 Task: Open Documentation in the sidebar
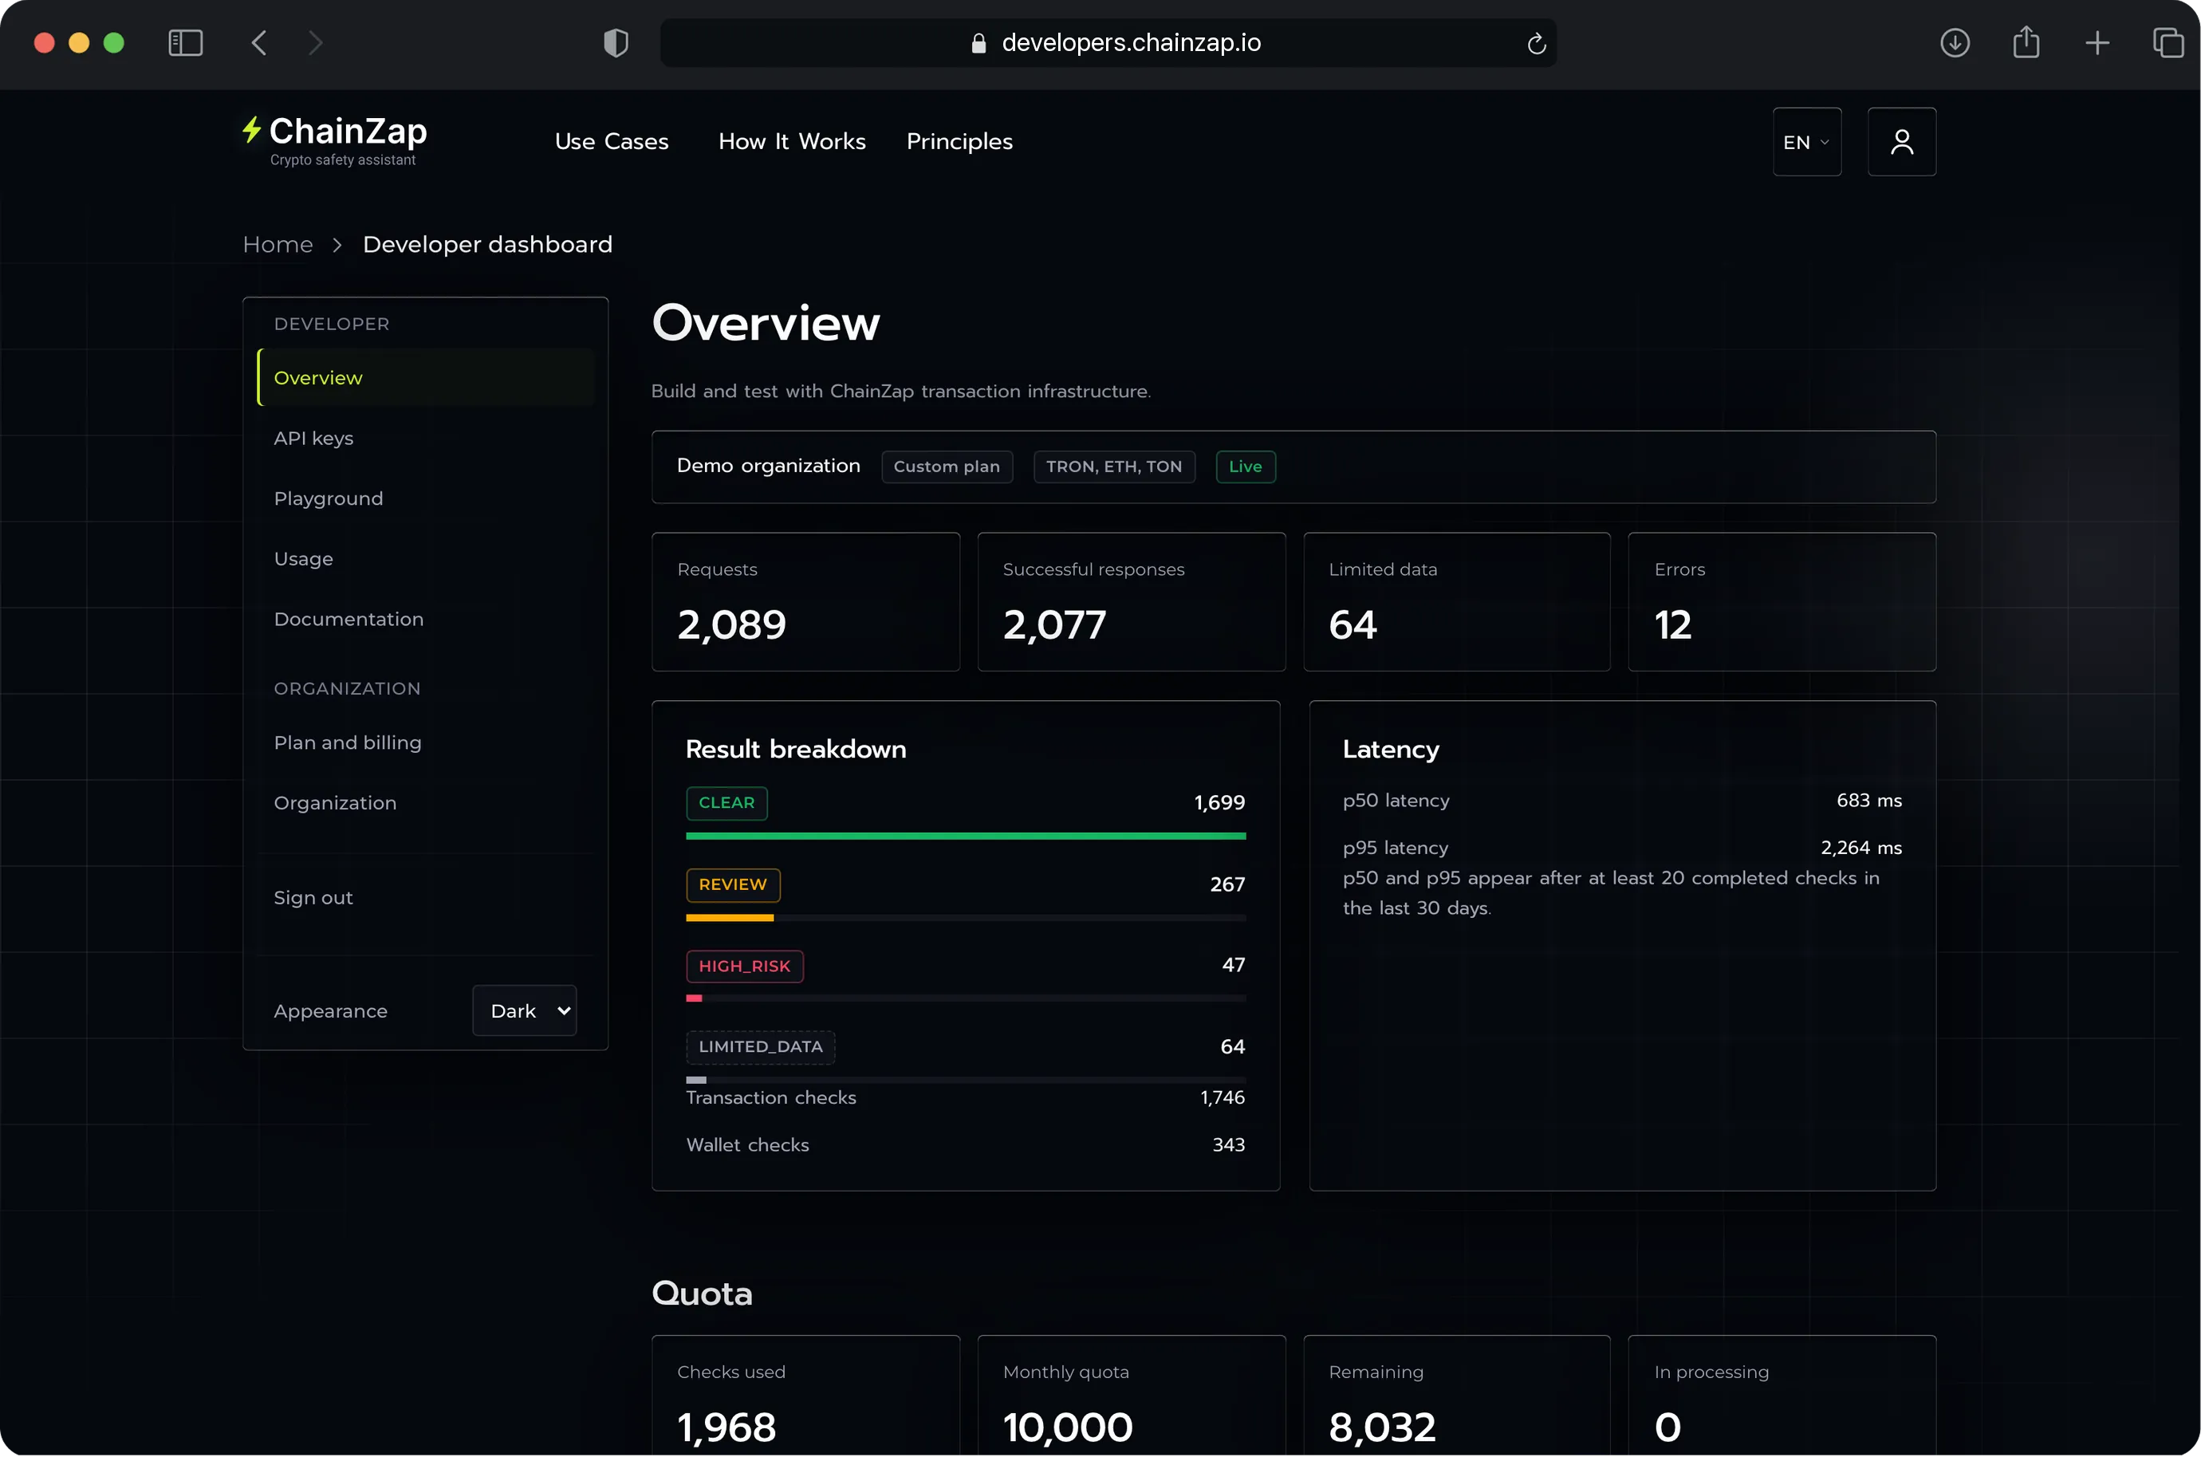348,619
